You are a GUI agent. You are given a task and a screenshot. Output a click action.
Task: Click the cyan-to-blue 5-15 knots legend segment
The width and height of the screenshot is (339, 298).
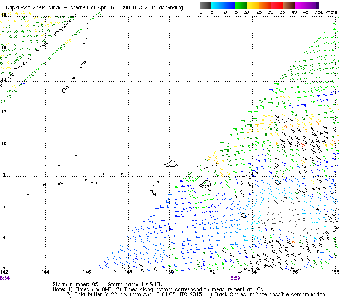tap(223, 6)
